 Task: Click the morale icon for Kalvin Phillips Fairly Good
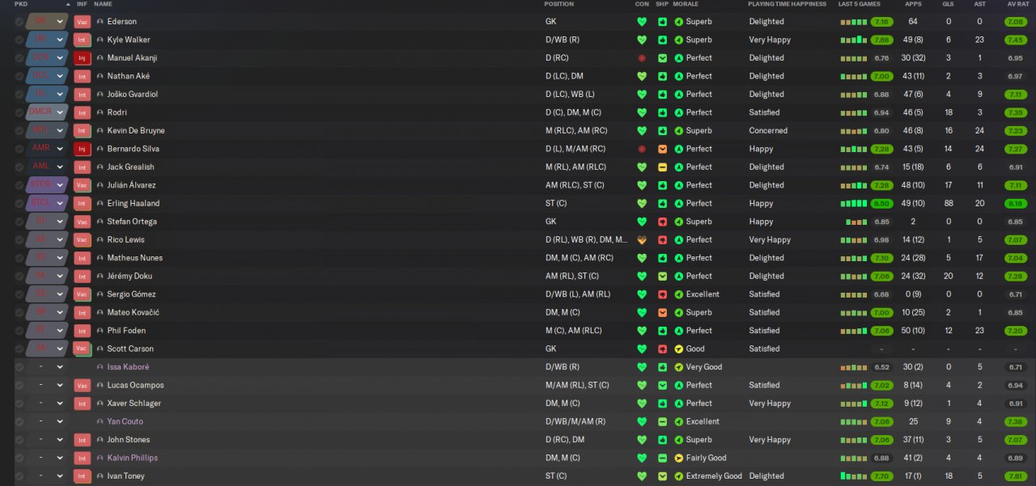pyautogui.click(x=678, y=459)
